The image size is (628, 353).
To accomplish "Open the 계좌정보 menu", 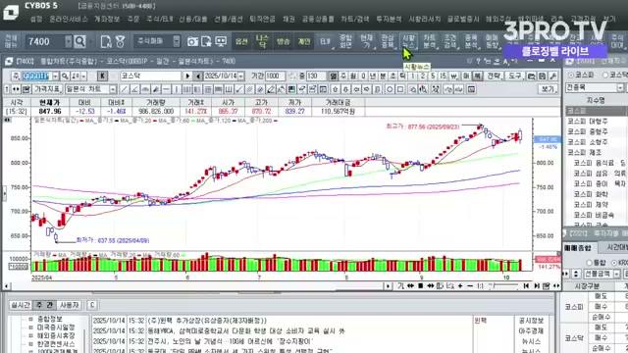I will (x=107, y=19).
